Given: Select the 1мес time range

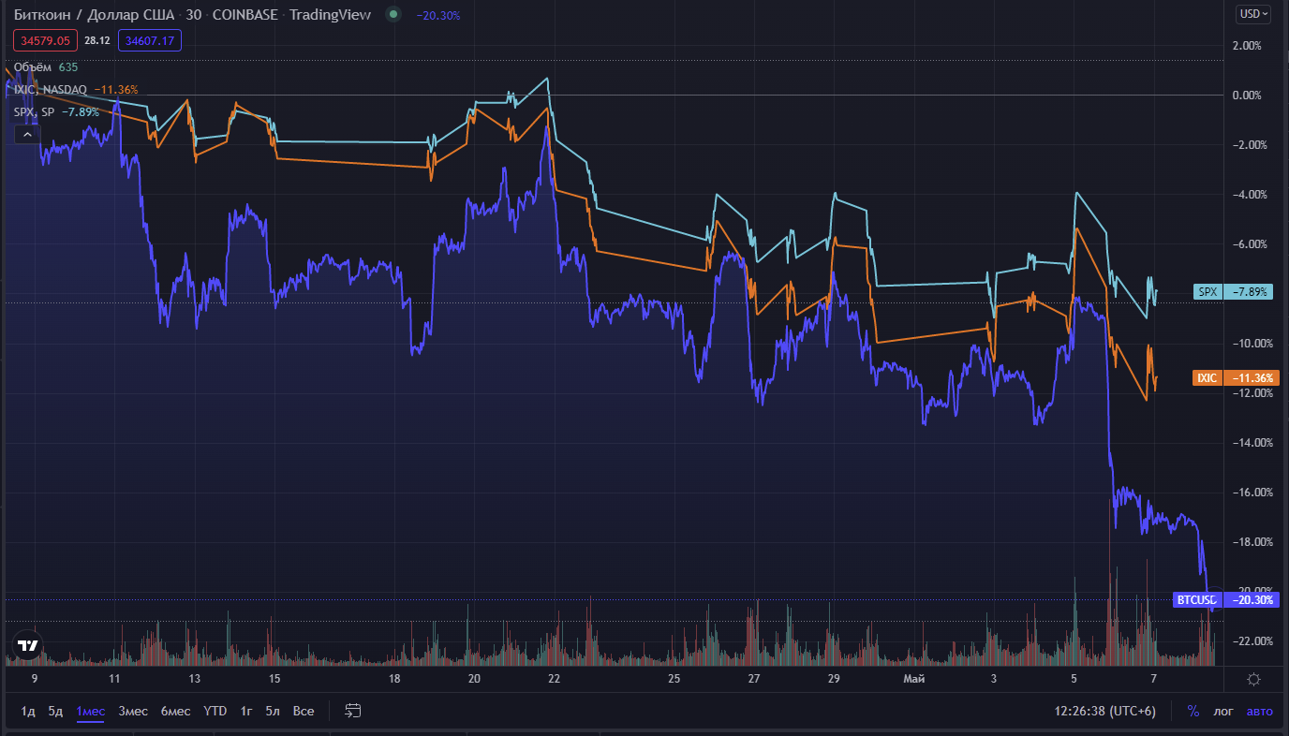Looking at the screenshot, I should 90,711.
